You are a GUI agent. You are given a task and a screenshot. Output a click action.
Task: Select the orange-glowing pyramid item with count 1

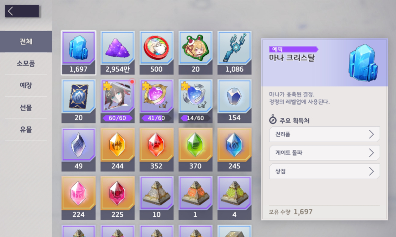(195, 198)
